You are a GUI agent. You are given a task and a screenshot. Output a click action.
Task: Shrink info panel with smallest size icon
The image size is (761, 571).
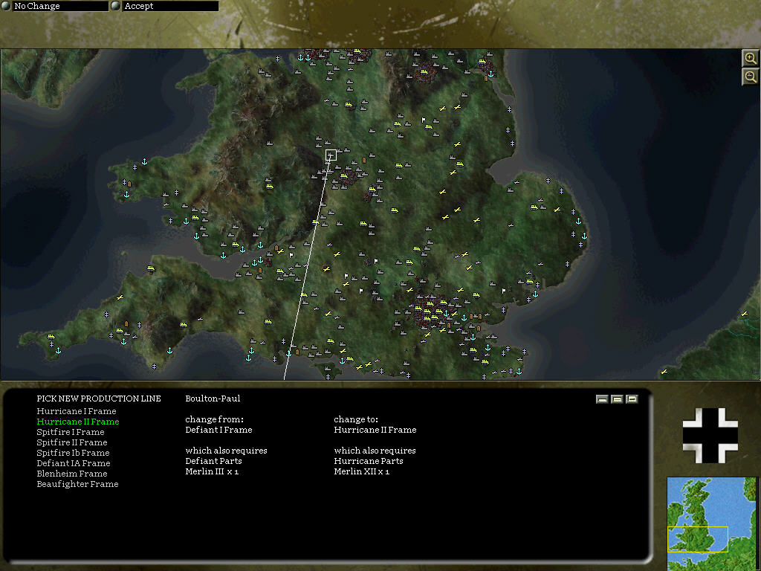pyautogui.click(x=602, y=399)
